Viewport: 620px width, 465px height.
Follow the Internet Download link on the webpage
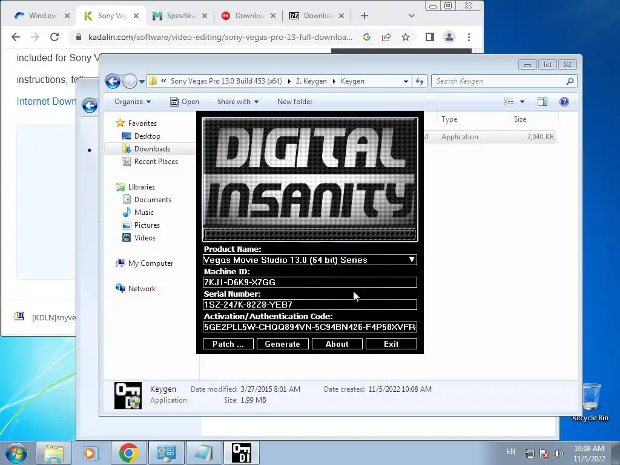46,102
